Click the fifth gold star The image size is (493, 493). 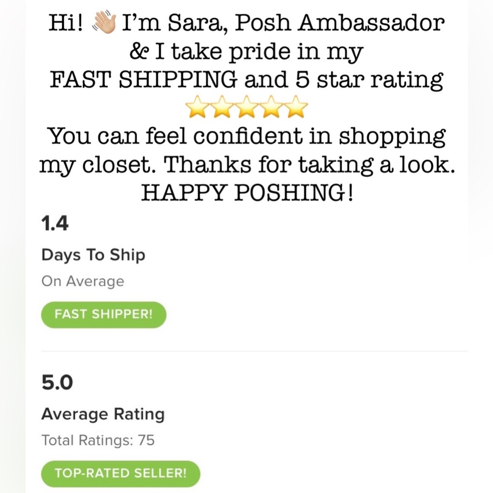[295, 107]
